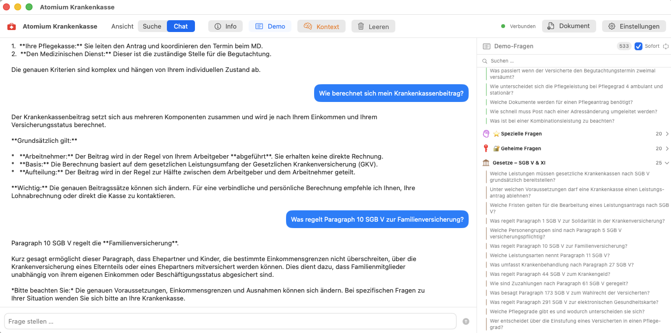The height and width of the screenshot is (333, 671).
Task: Click chat bubble Wie berechnet sich mein Krankenkassenbeitrag
Action: click(x=391, y=93)
